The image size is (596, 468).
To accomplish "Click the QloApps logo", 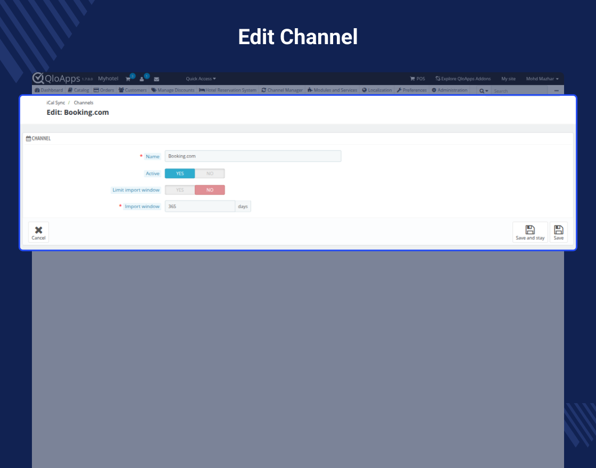I will tap(56, 78).
